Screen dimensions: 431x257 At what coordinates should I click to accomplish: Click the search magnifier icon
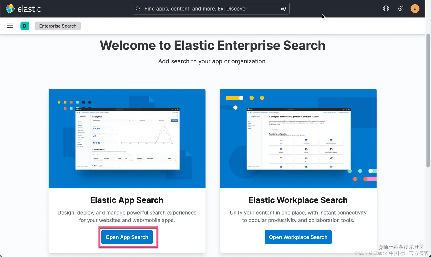click(x=138, y=9)
